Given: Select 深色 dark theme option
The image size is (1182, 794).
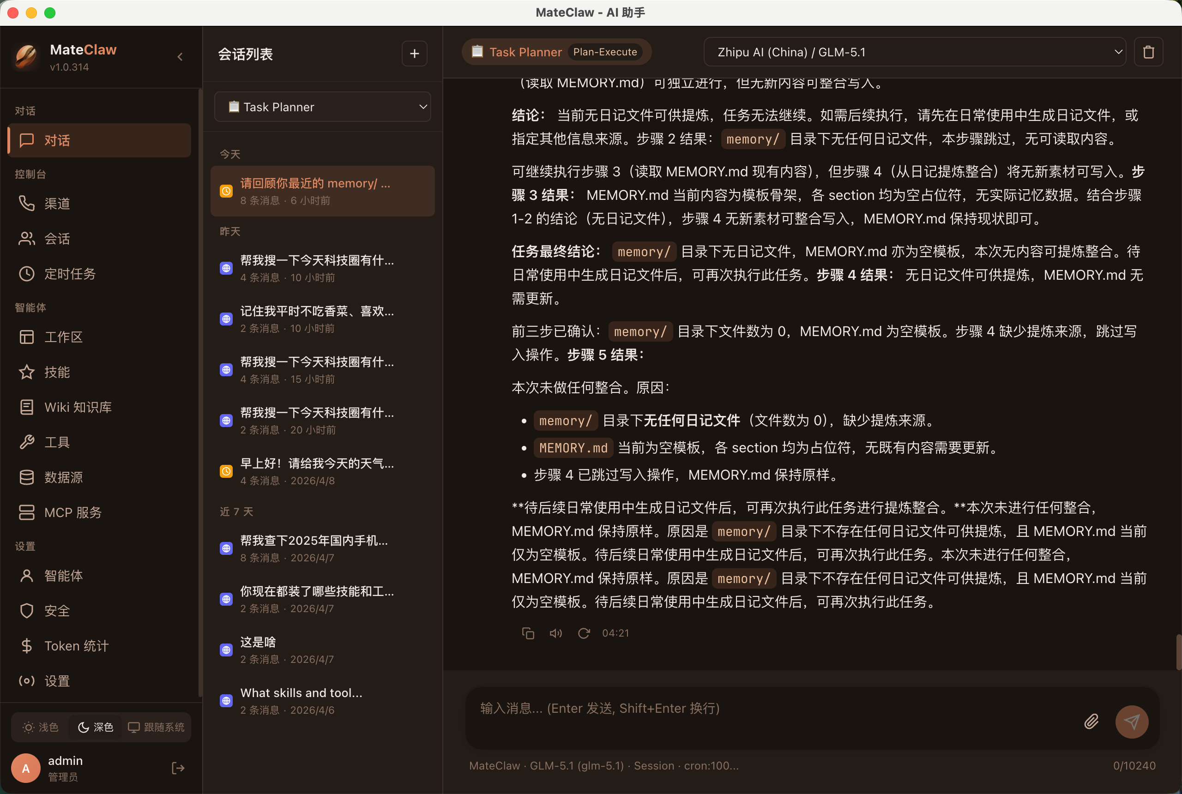Looking at the screenshot, I should tap(95, 727).
